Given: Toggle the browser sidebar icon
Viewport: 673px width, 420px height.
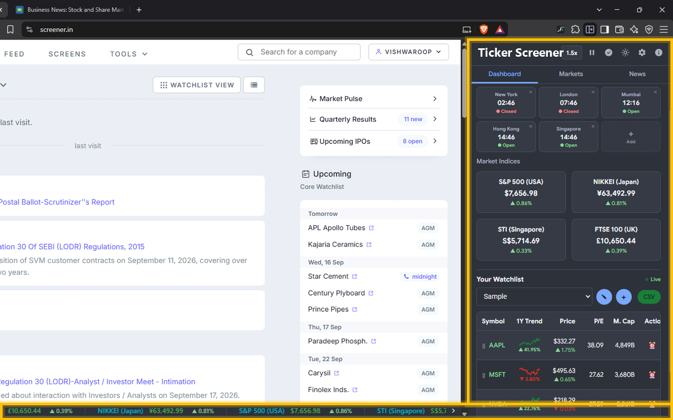Looking at the screenshot, I should (x=605, y=29).
